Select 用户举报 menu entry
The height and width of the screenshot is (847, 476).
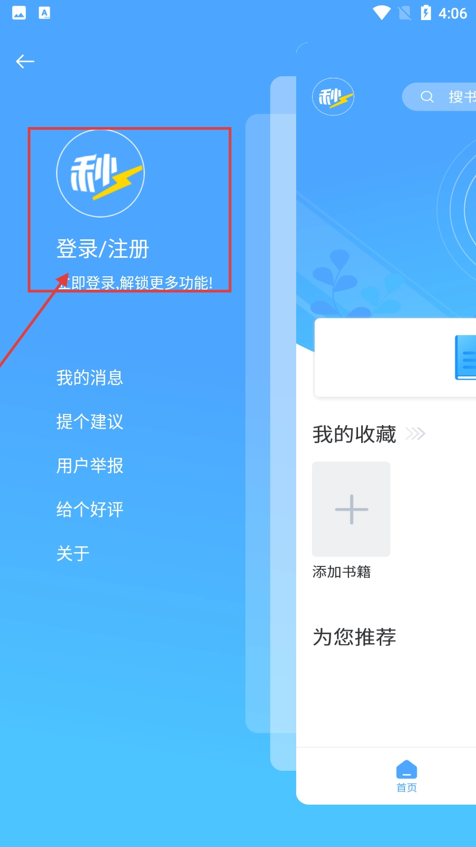coord(90,466)
